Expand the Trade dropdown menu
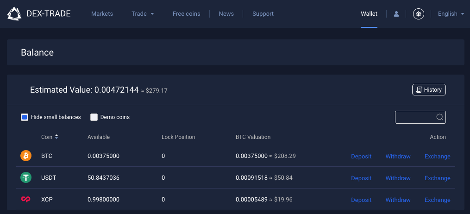Viewport: 470px width, 214px height. tap(143, 14)
